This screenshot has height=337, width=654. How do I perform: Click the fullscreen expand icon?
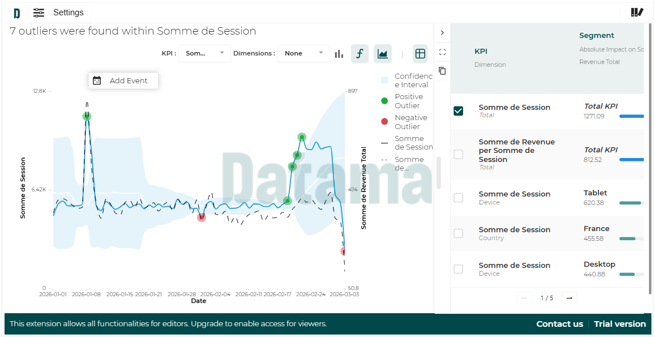(x=442, y=52)
